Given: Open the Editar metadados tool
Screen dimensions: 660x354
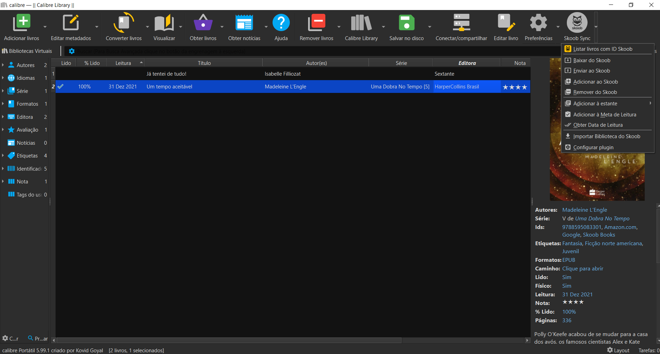Looking at the screenshot, I should pyautogui.click(x=71, y=23).
